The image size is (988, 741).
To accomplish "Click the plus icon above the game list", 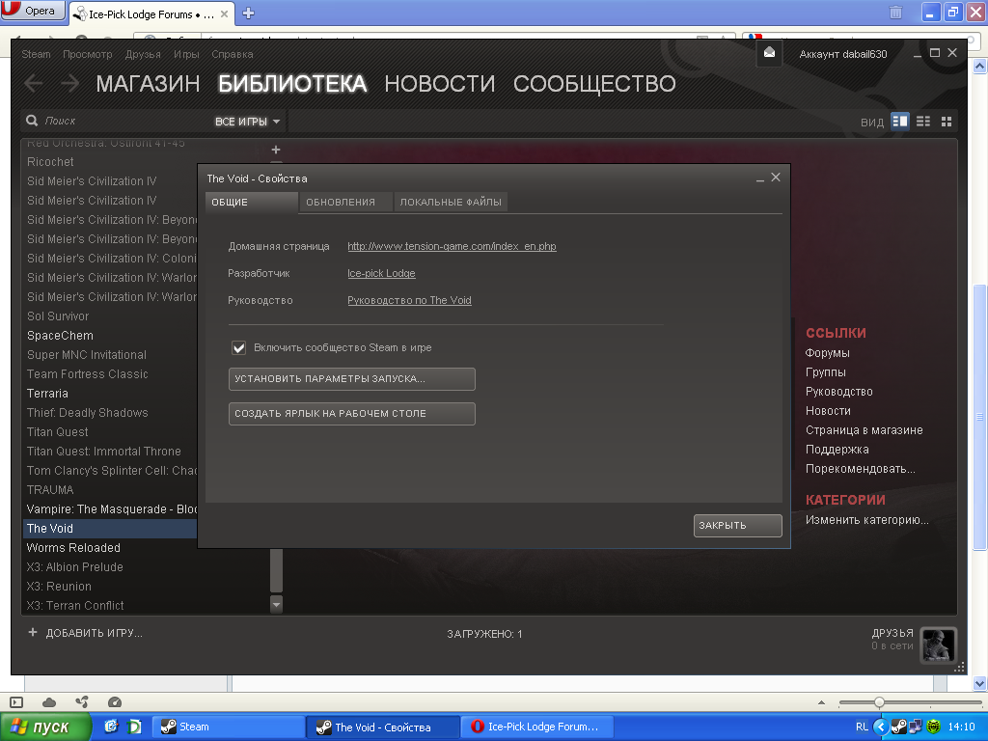I will [x=275, y=150].
